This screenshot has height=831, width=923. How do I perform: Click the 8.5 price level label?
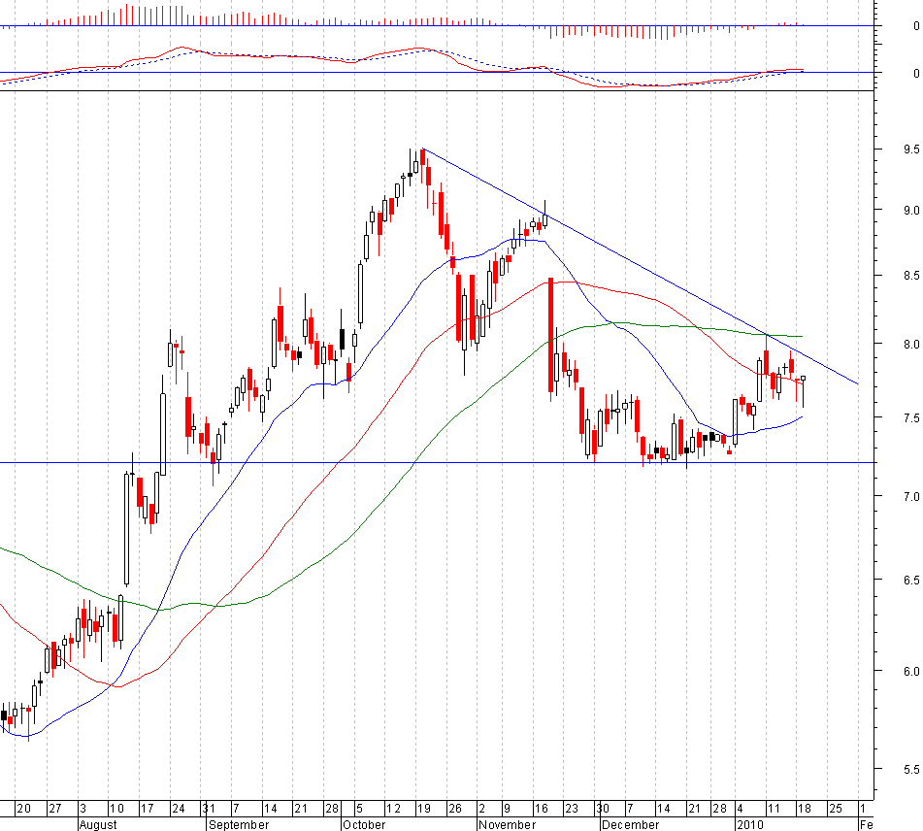[x=911, y=276]
